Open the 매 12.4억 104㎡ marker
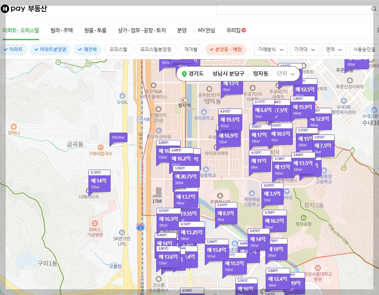Image resolution: width=379 pixels, height=295 pixels. pos(278,279)
